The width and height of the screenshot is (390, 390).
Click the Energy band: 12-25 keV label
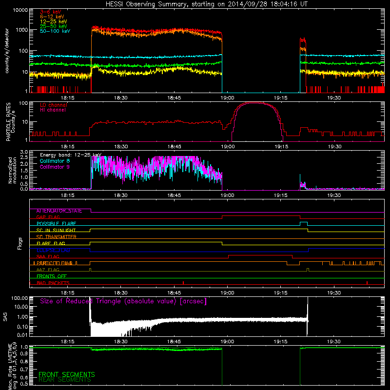tap(71, 155)
